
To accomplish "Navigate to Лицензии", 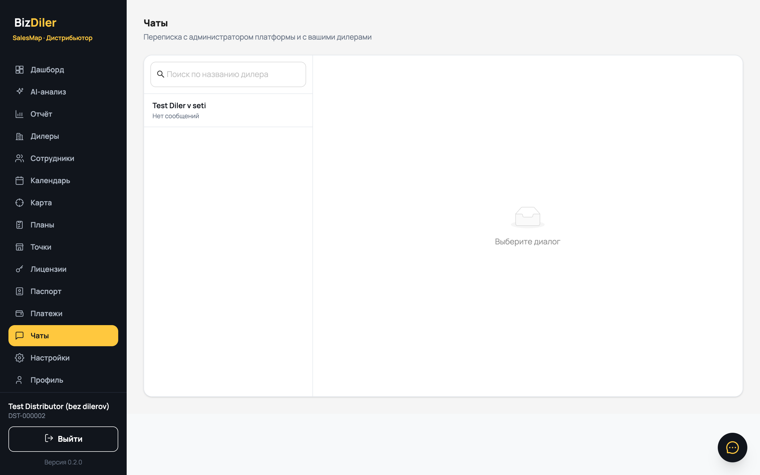I will 63,269.
